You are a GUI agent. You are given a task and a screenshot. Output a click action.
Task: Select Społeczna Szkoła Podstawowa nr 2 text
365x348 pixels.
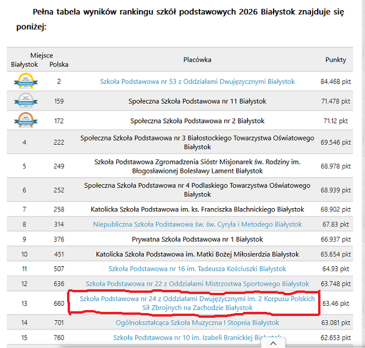197,121
